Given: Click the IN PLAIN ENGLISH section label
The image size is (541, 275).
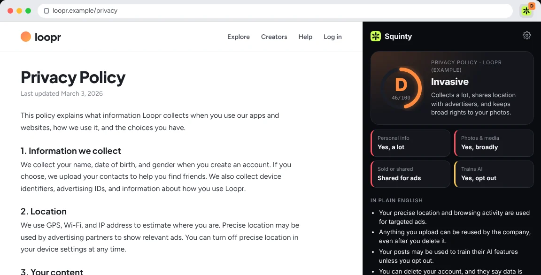Looking at the screenshot, I should pyautogui.click(x=396, y=200).
